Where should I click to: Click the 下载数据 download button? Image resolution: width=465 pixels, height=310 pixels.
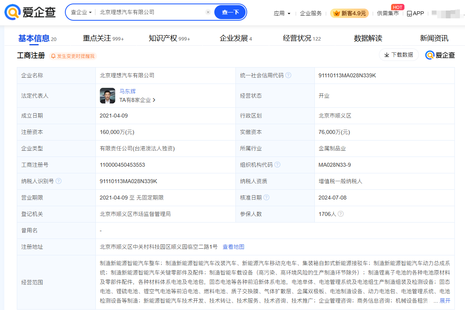click(399, 55)
